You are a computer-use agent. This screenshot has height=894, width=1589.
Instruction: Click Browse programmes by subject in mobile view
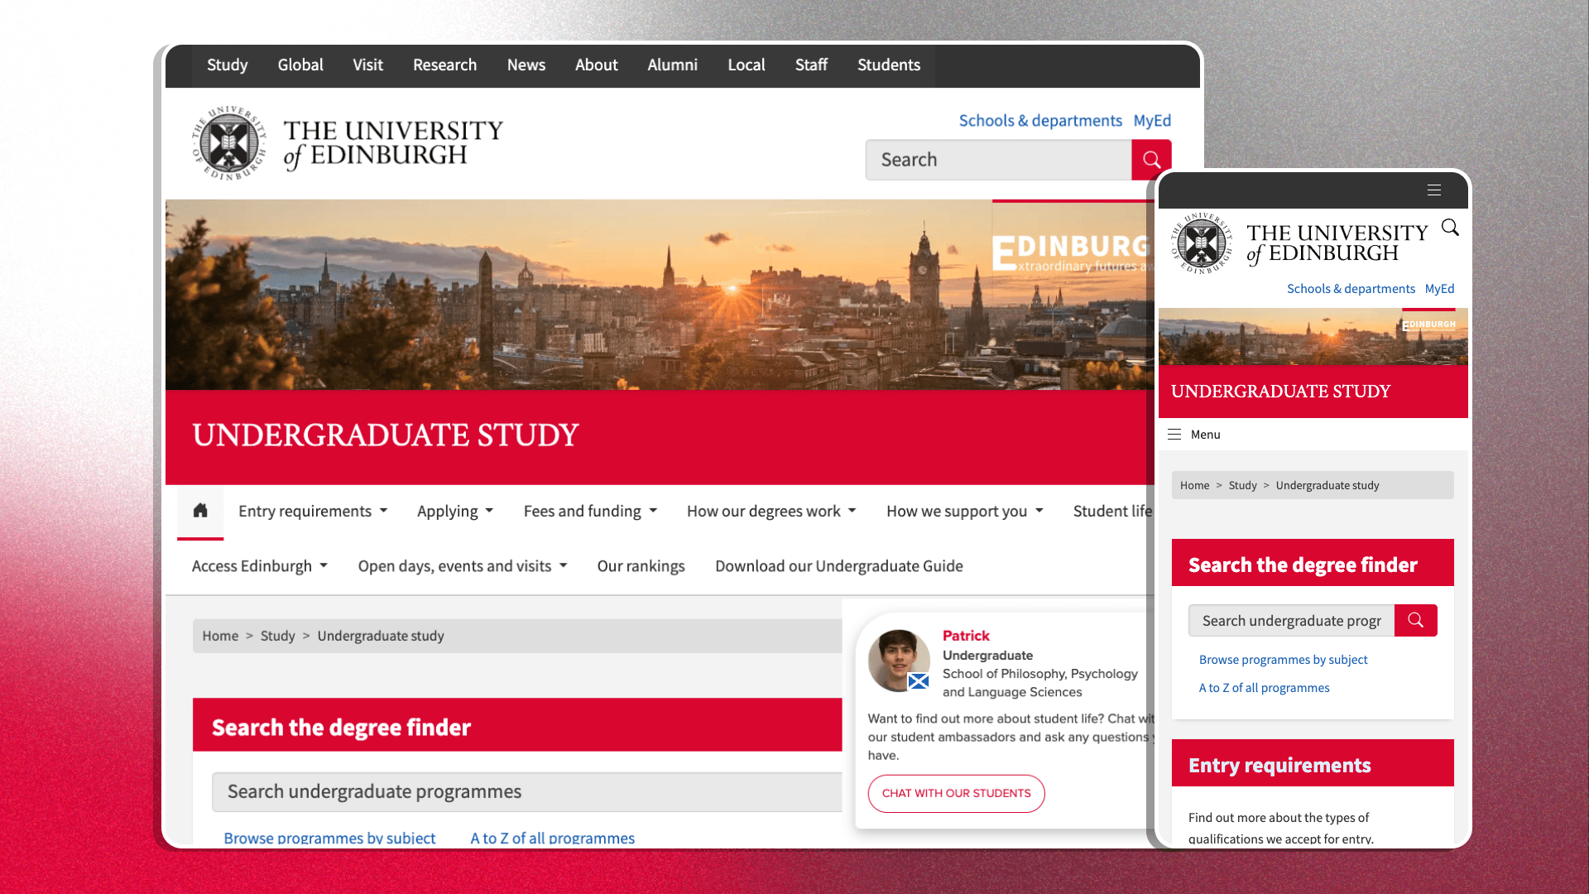point(1283,660)
